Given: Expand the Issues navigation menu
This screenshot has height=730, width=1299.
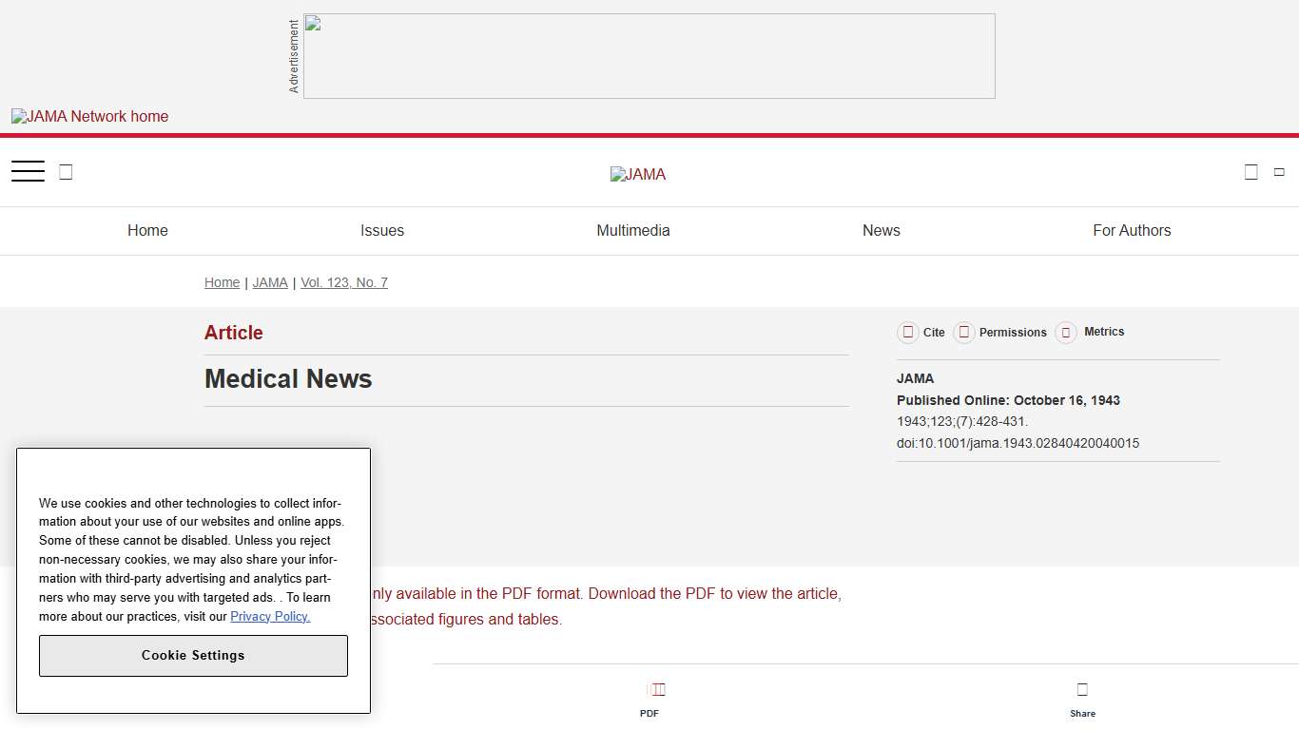Looking at the screenshot, I should pyautogui.click(x=382, y=230).
